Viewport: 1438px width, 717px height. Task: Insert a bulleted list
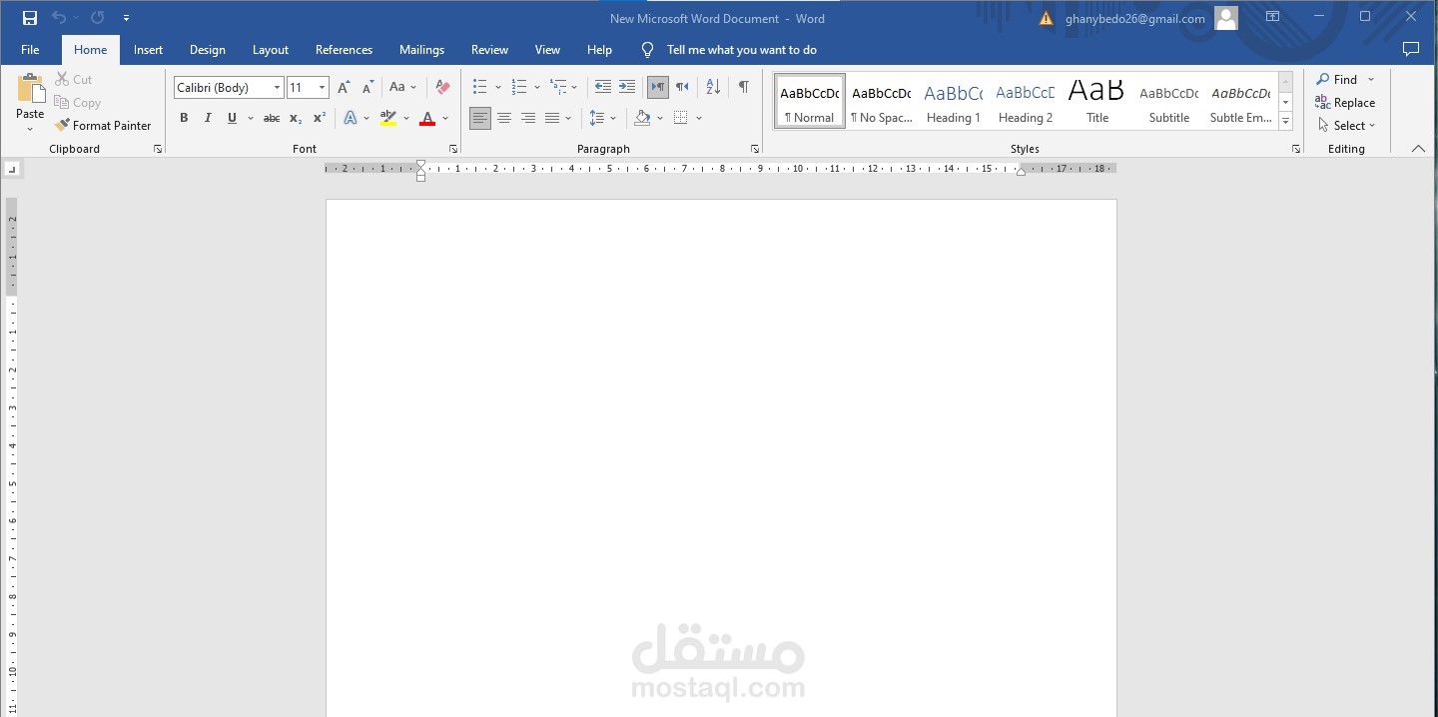pyautogui.click(x=479, y=87)
